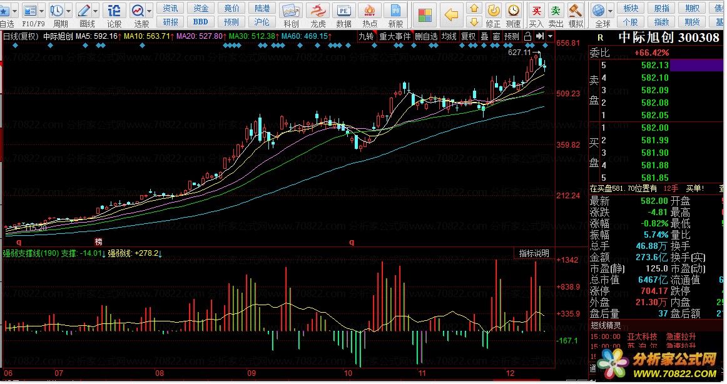Toggle 复权 price adjustment on chart
727x384 pixels.
pos(468,36)
